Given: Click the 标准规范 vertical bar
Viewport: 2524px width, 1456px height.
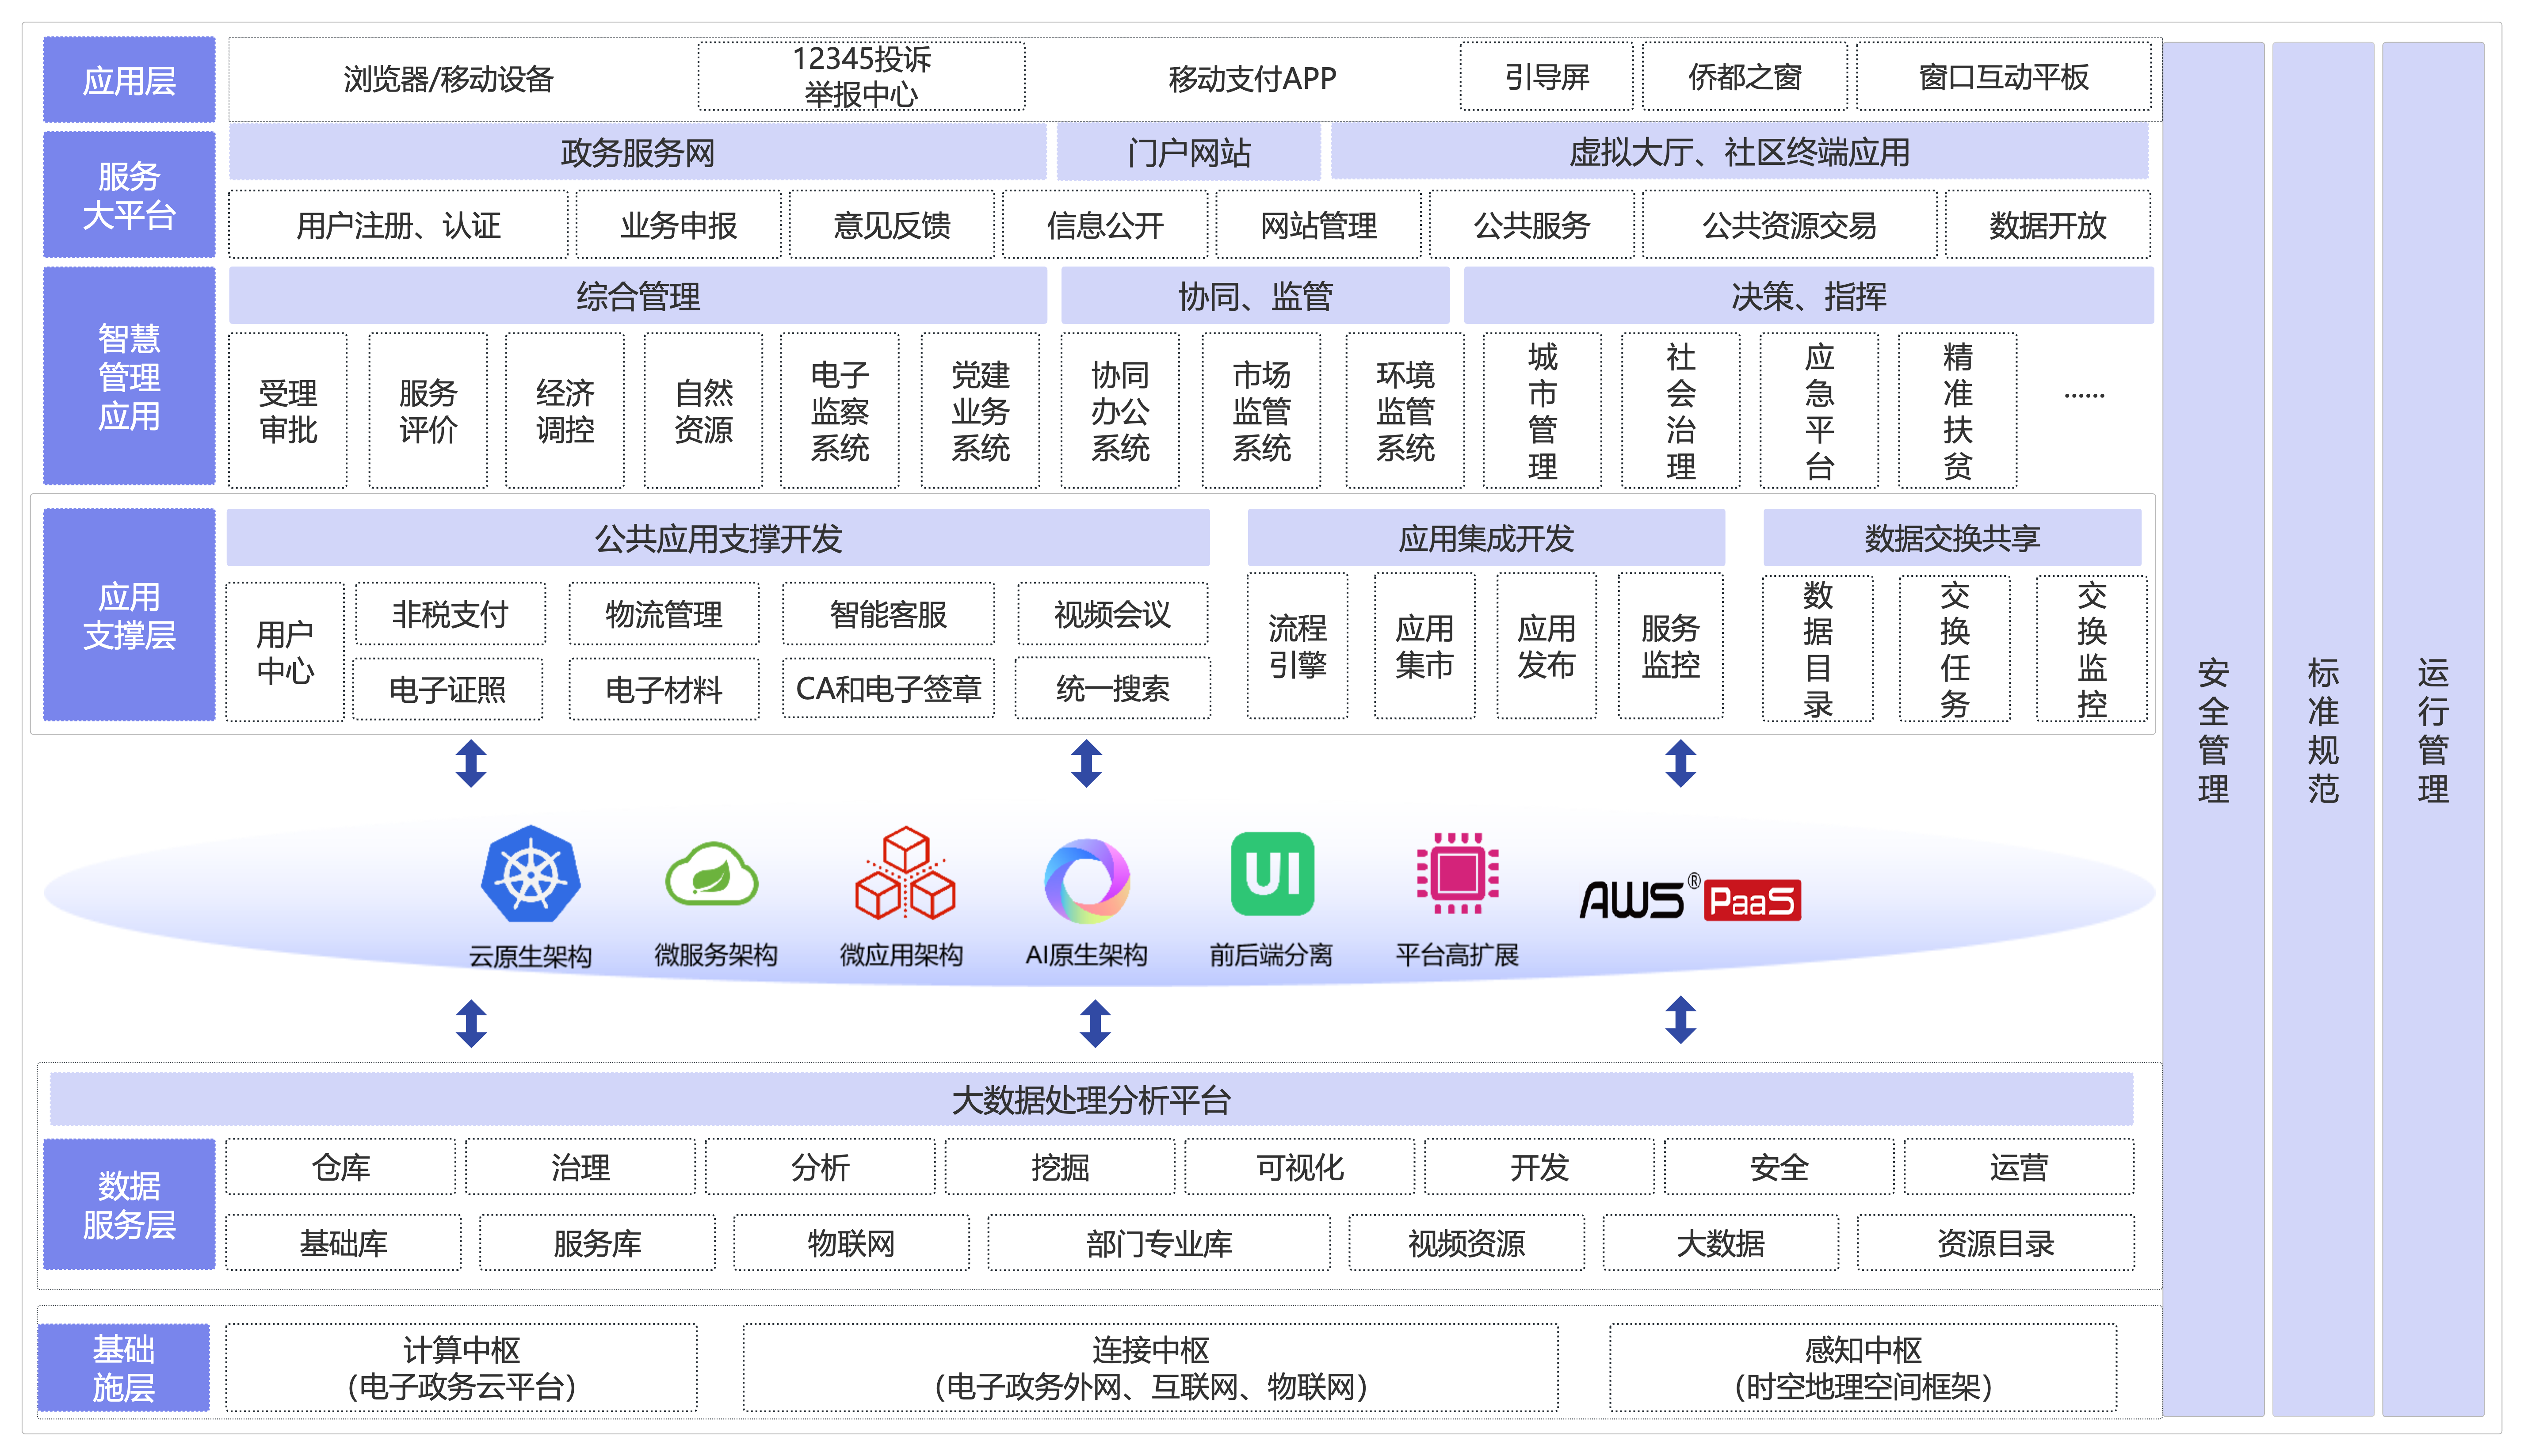Looking at the screenshot, I should [x=2323, y=729].
